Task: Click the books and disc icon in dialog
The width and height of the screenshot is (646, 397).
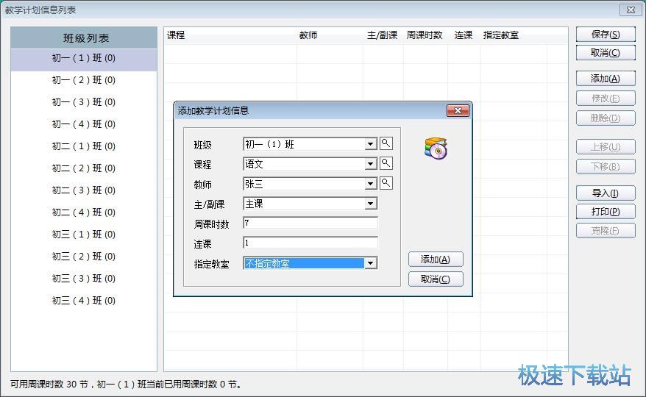Action: click(x=436, y=149)
